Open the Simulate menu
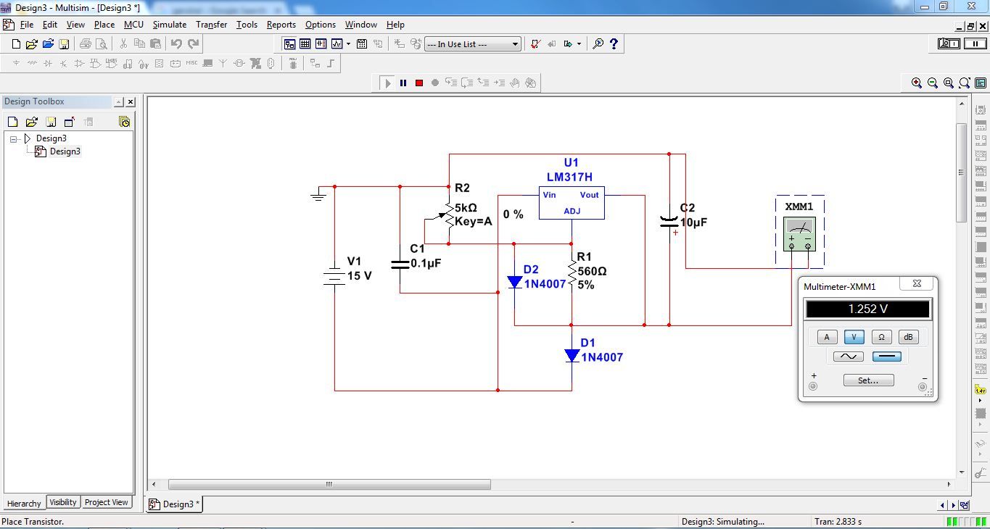 point(169,24)
